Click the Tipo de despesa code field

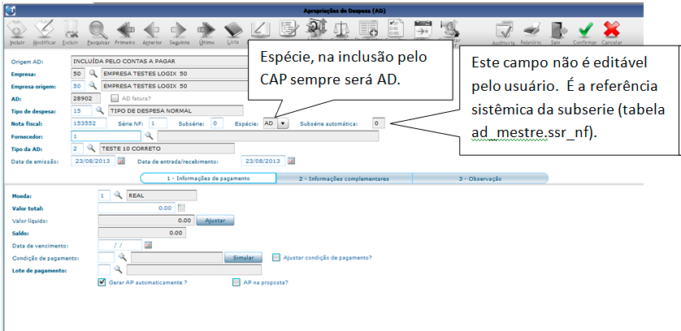[81, 110]
